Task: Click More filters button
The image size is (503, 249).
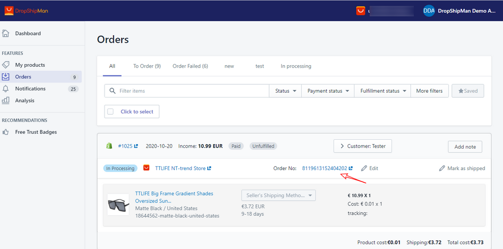Action: (429, 91)
